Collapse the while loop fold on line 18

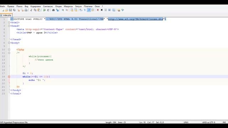(x=9, y=77)
